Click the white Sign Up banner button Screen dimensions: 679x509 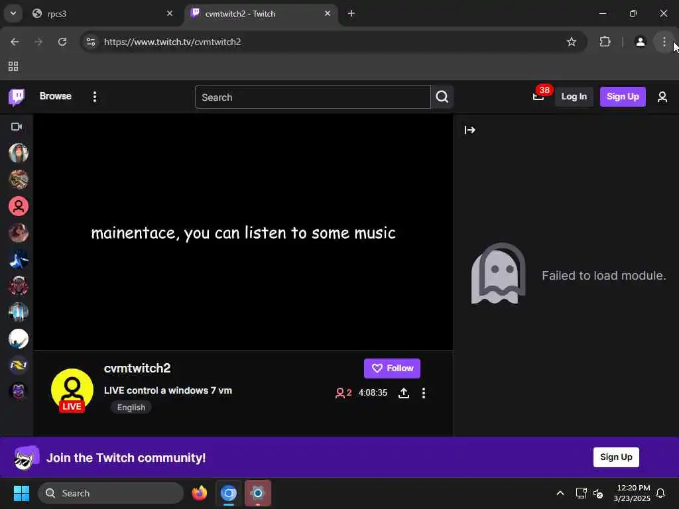(x=616, y=457)
